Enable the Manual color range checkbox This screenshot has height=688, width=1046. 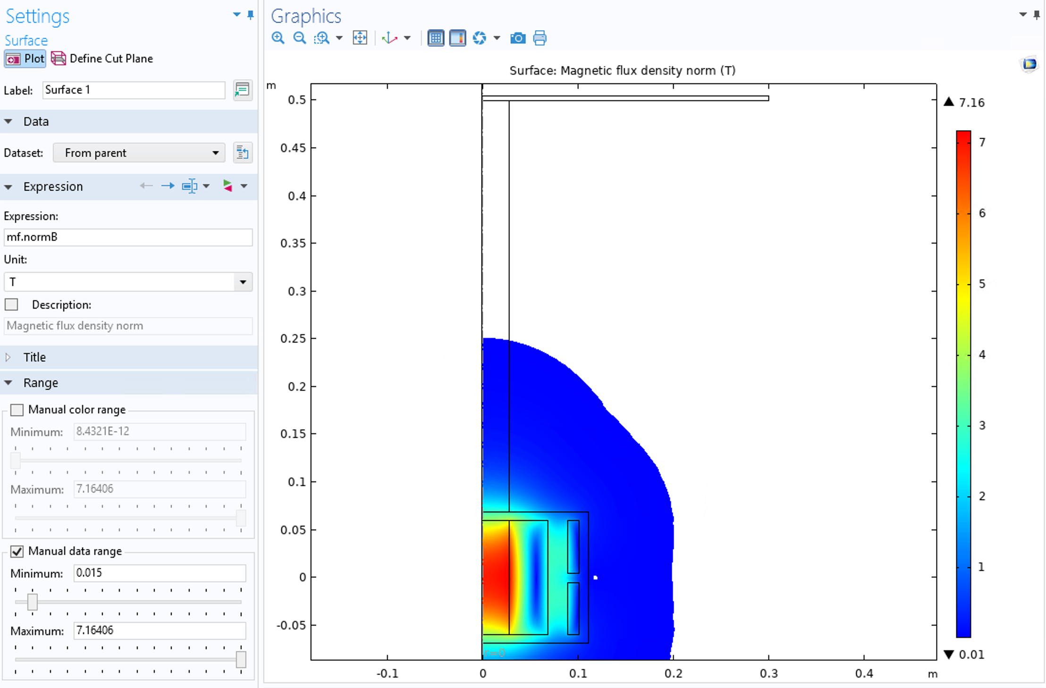click(x=17, y=410)
